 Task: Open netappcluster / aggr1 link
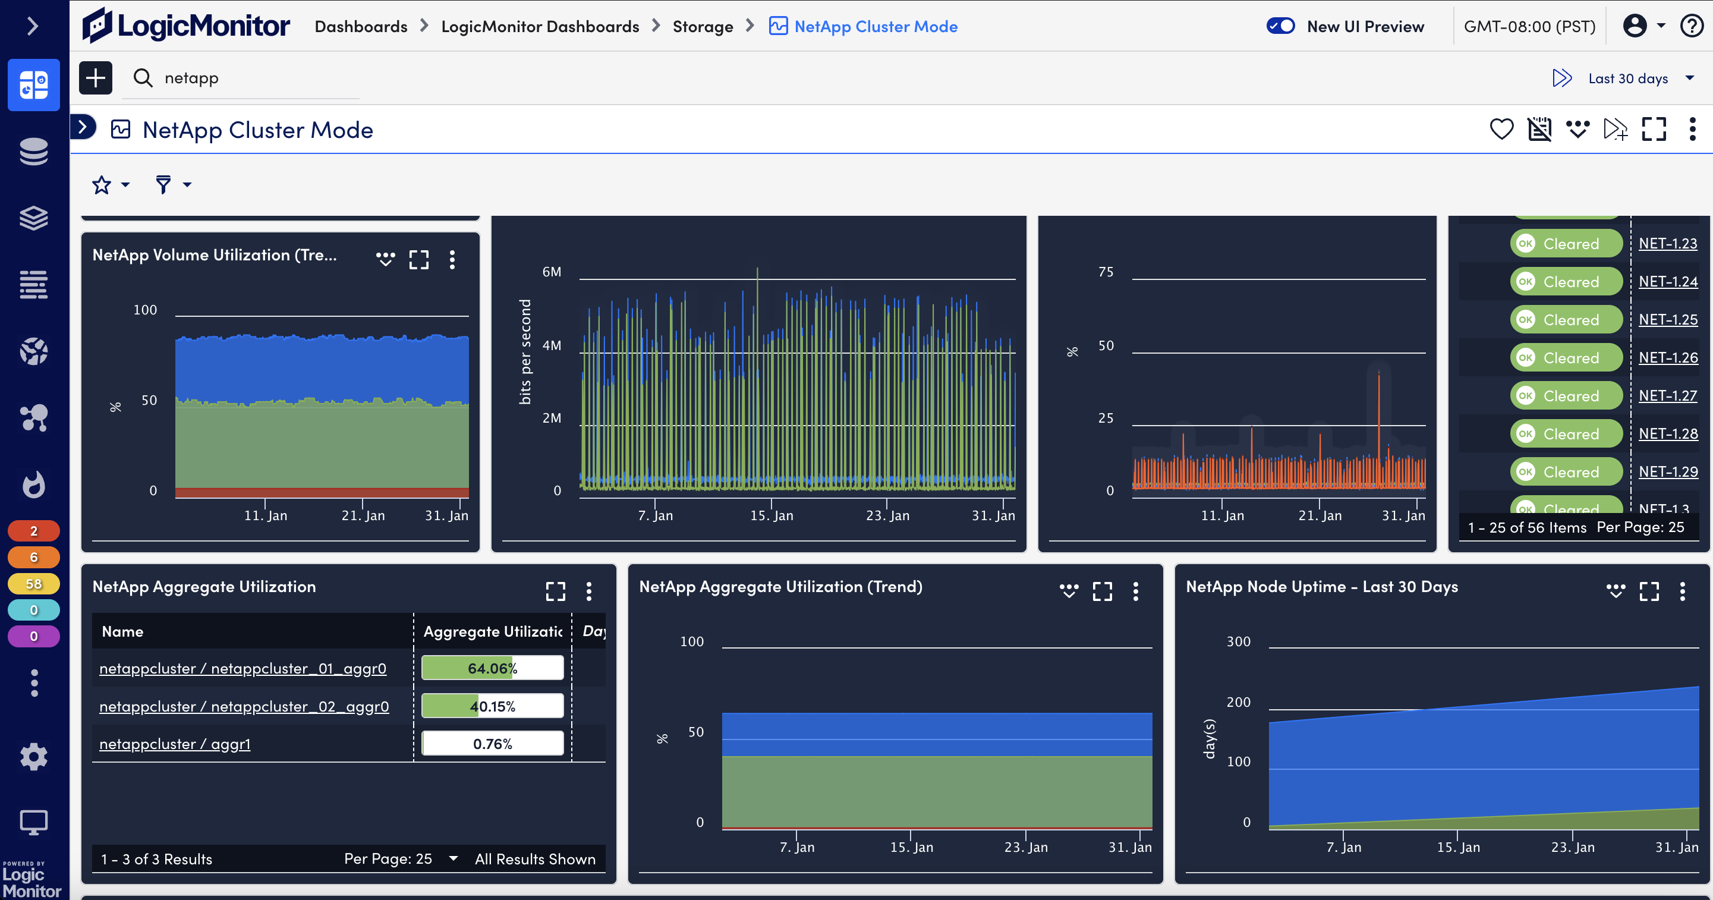click(175, 744)
